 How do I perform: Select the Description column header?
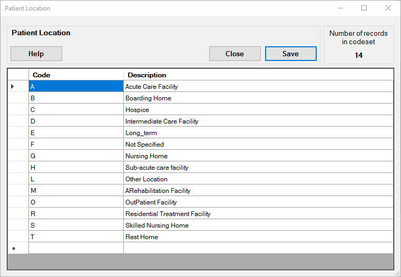tap(258, 75)
